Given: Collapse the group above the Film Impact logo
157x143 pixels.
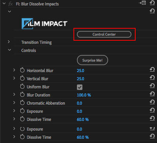Looking at the screenshot, I should (x=9, y=12).
